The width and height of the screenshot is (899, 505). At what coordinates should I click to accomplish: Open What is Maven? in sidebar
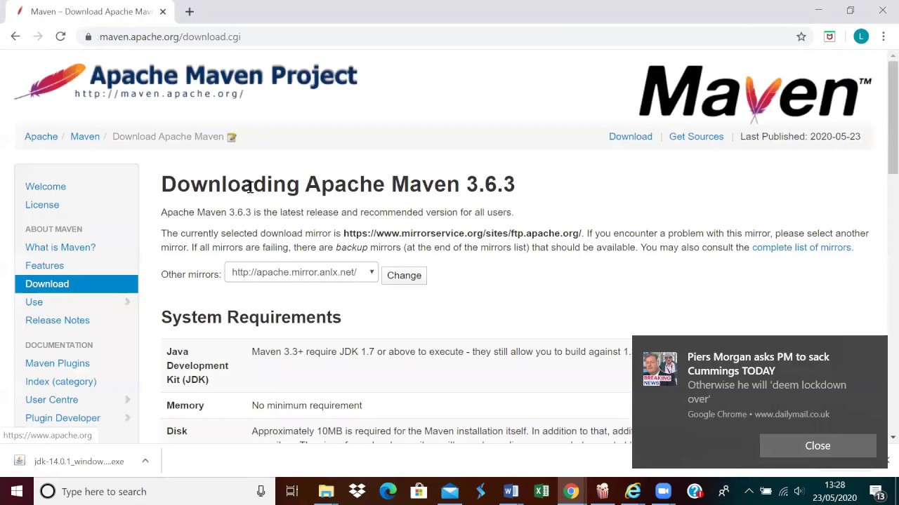60,247
